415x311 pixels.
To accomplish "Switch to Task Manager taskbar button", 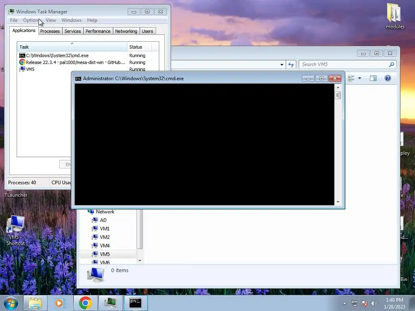I will [110, 303].
